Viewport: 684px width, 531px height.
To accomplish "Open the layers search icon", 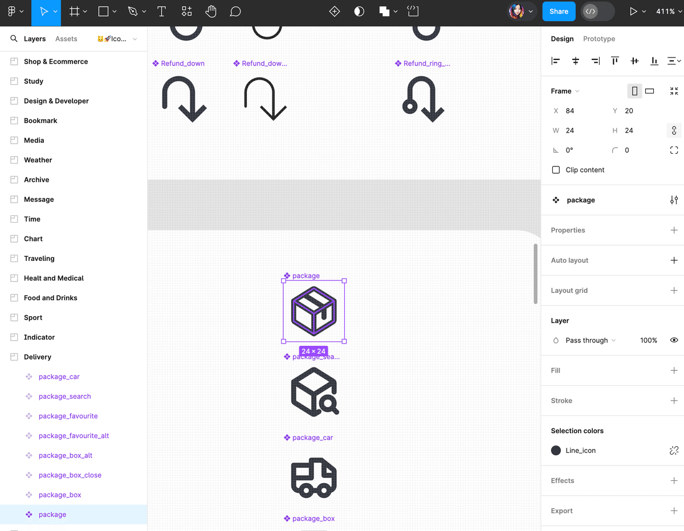I will tap(14, 39).
